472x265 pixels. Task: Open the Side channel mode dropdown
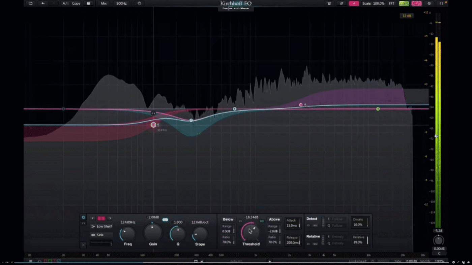[102, 235]
